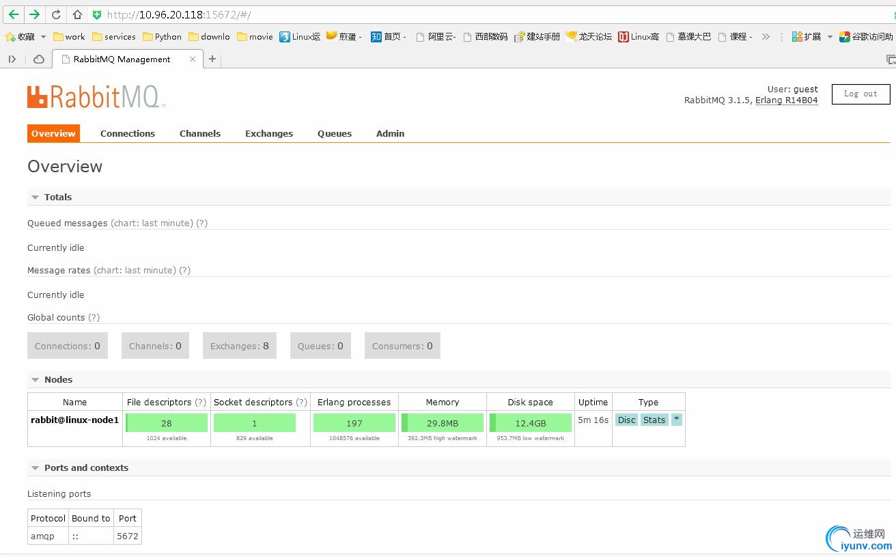Show help for Queued messages
This screenshot has width=896, height=557.
202,223
